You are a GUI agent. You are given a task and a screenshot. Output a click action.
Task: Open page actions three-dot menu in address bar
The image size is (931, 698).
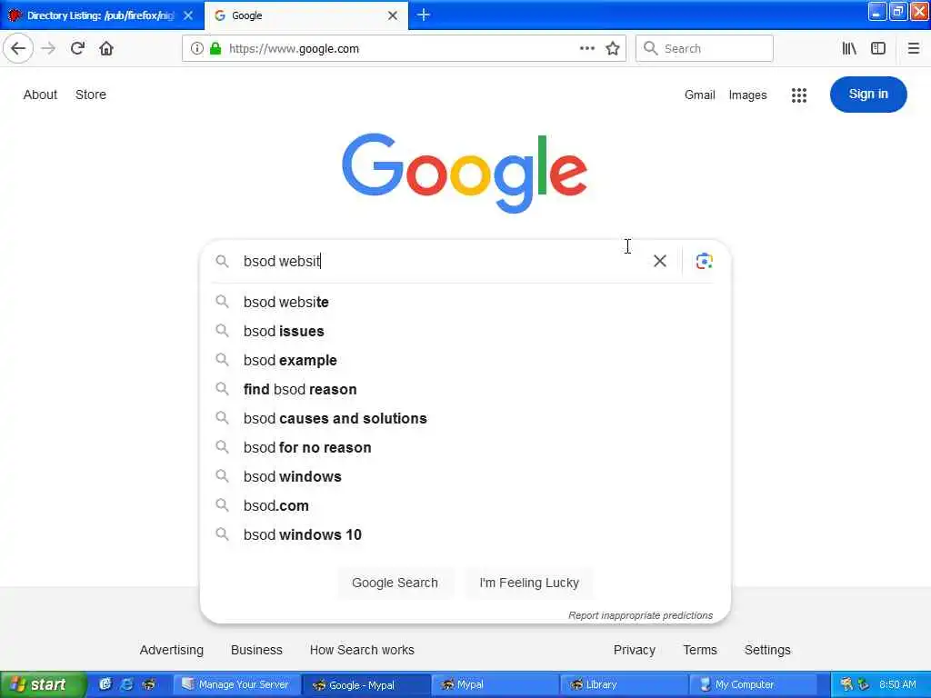pos(587,48)
